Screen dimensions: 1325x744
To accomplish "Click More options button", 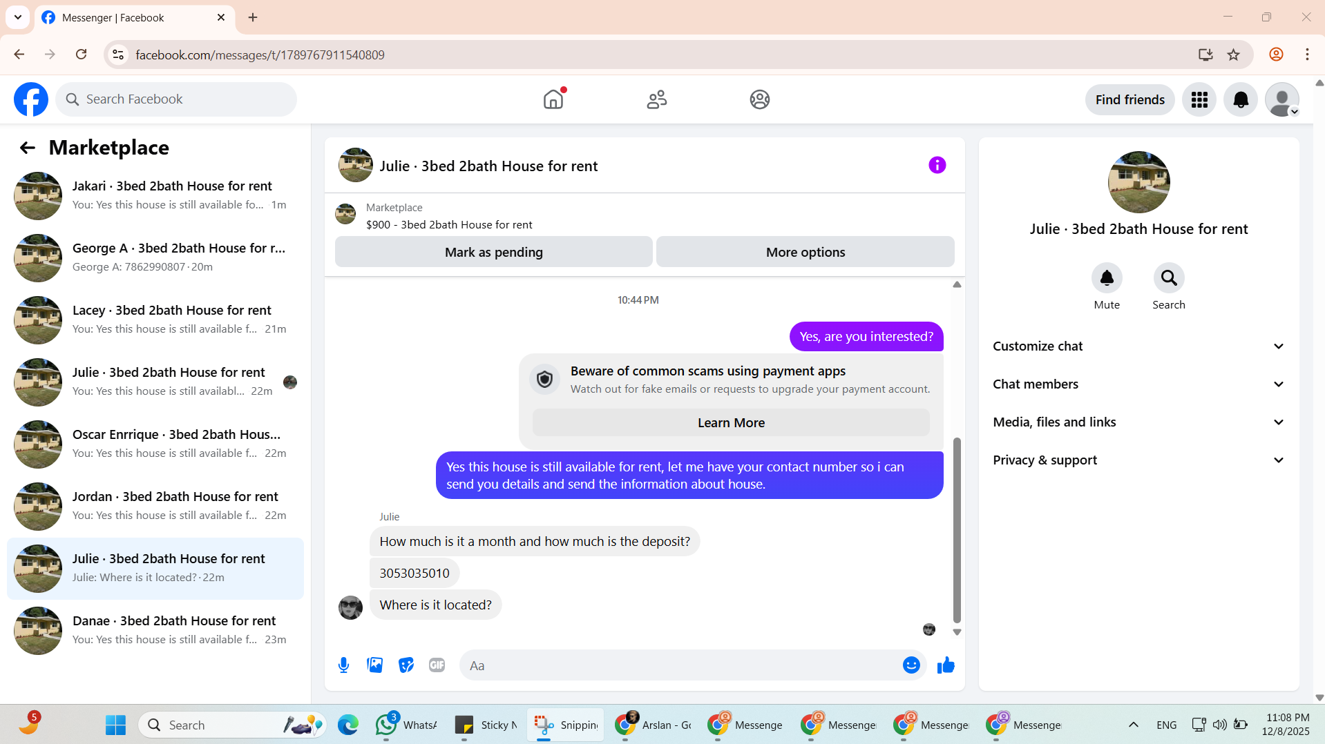I will [x=806, y=252].
